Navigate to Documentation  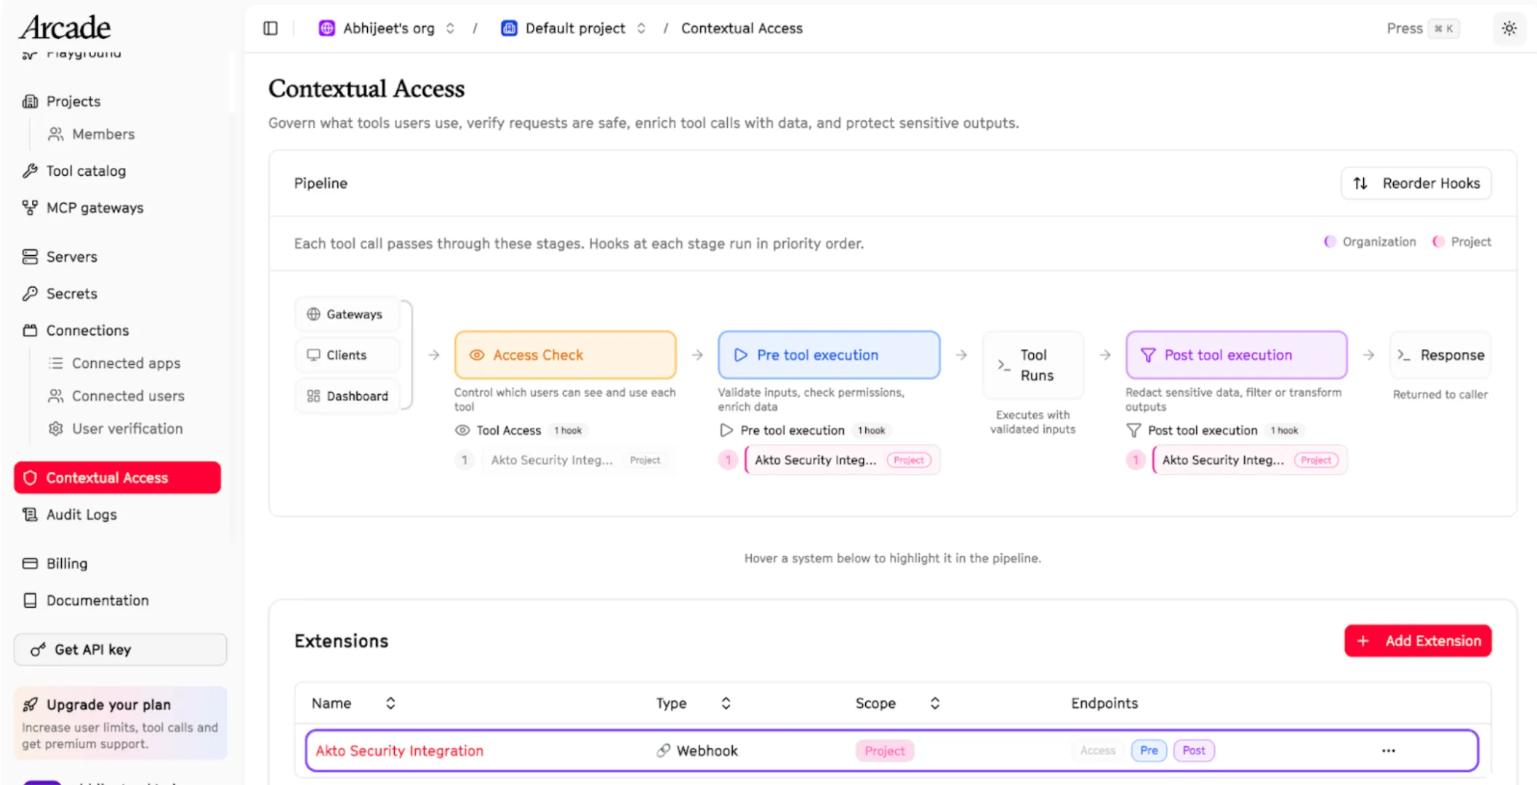pyautogui.click(x=97, y=600)
